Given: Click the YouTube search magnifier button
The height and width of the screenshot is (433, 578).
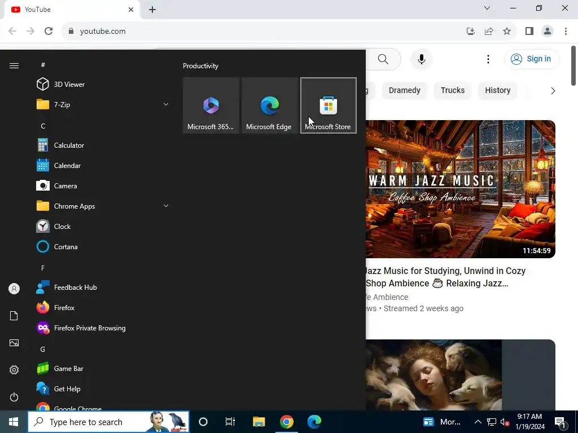Looking at the screenshot, I should point(383,59).
